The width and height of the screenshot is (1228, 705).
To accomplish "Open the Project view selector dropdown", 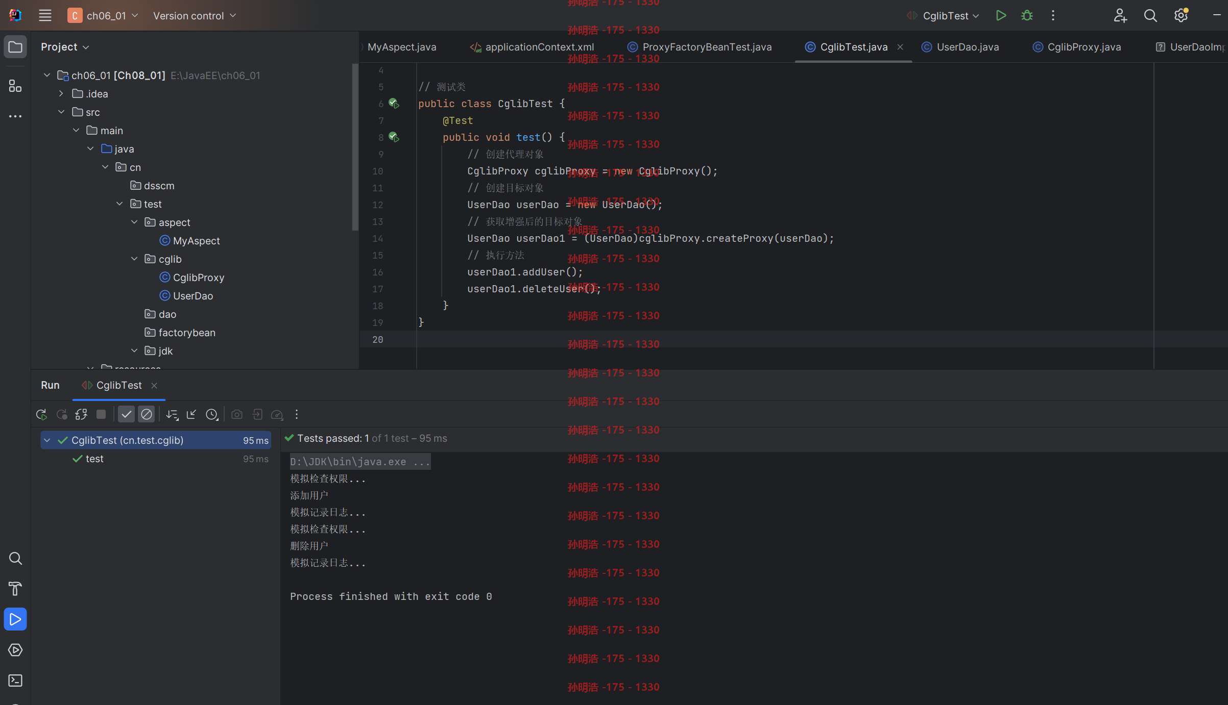I will [x=65, y=47].
